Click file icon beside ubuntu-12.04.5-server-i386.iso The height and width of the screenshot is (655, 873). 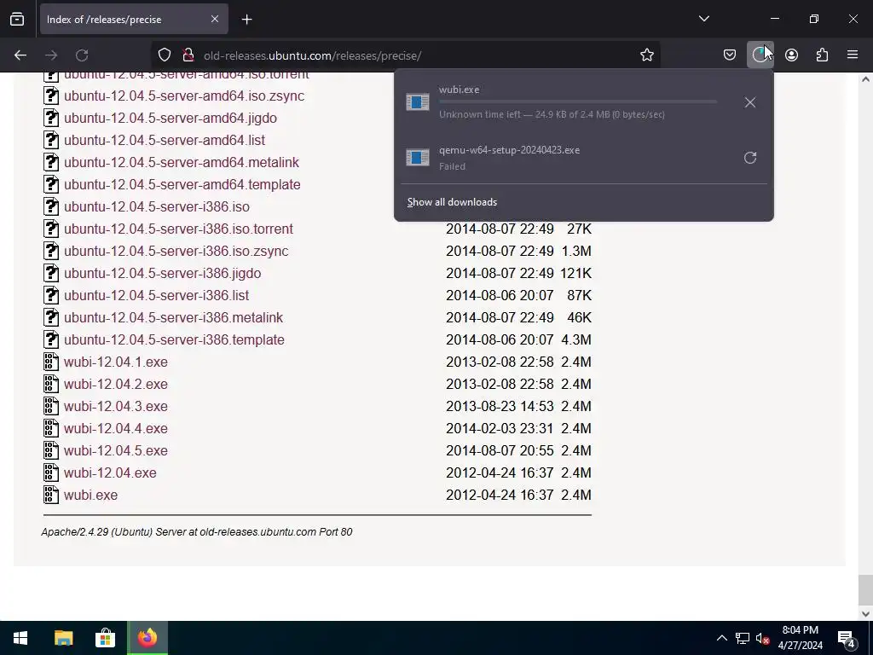point(51,206)
